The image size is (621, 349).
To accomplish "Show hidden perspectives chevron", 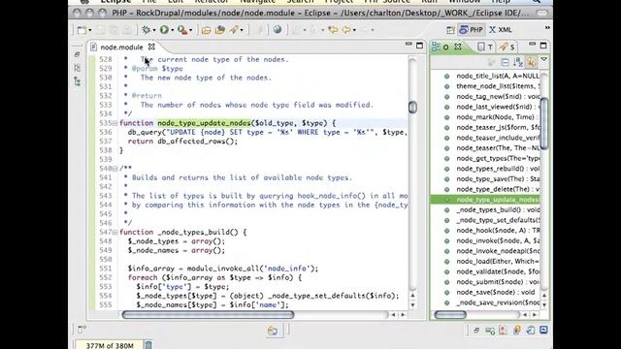I will (x=547, y=28).
